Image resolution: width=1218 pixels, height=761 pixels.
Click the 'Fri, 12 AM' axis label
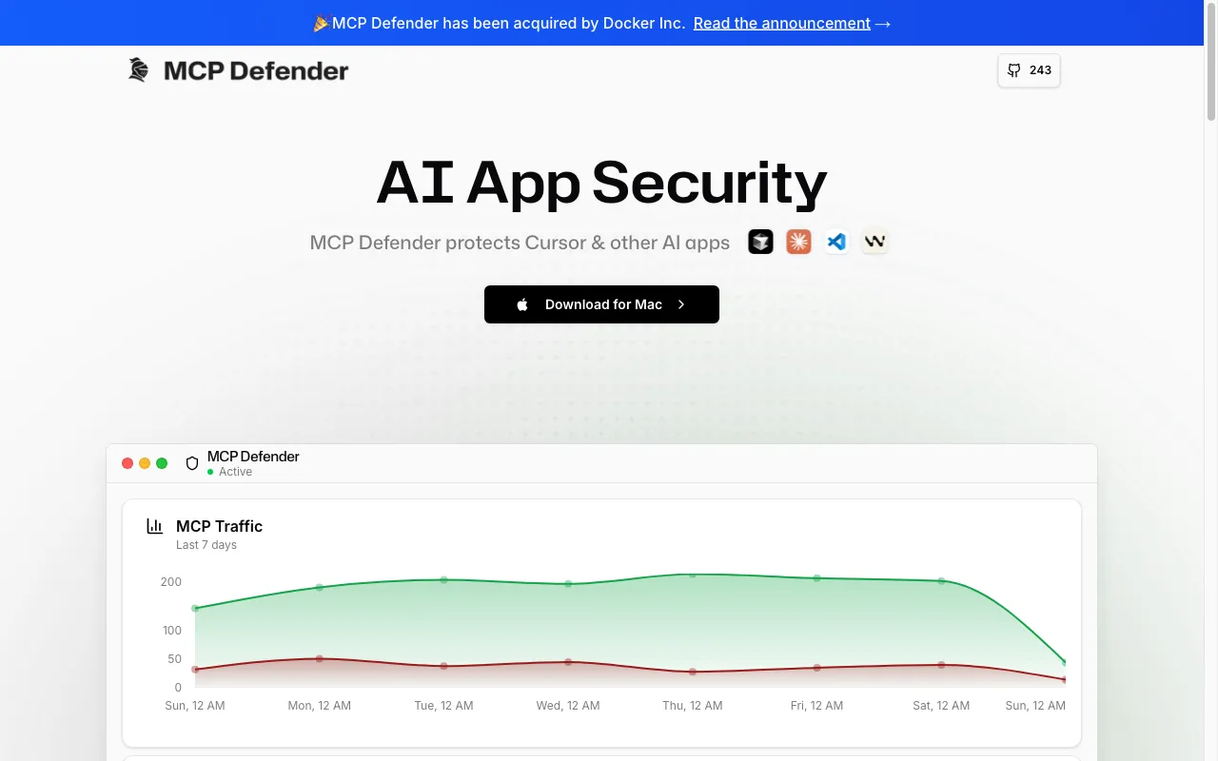coord(816,706)
